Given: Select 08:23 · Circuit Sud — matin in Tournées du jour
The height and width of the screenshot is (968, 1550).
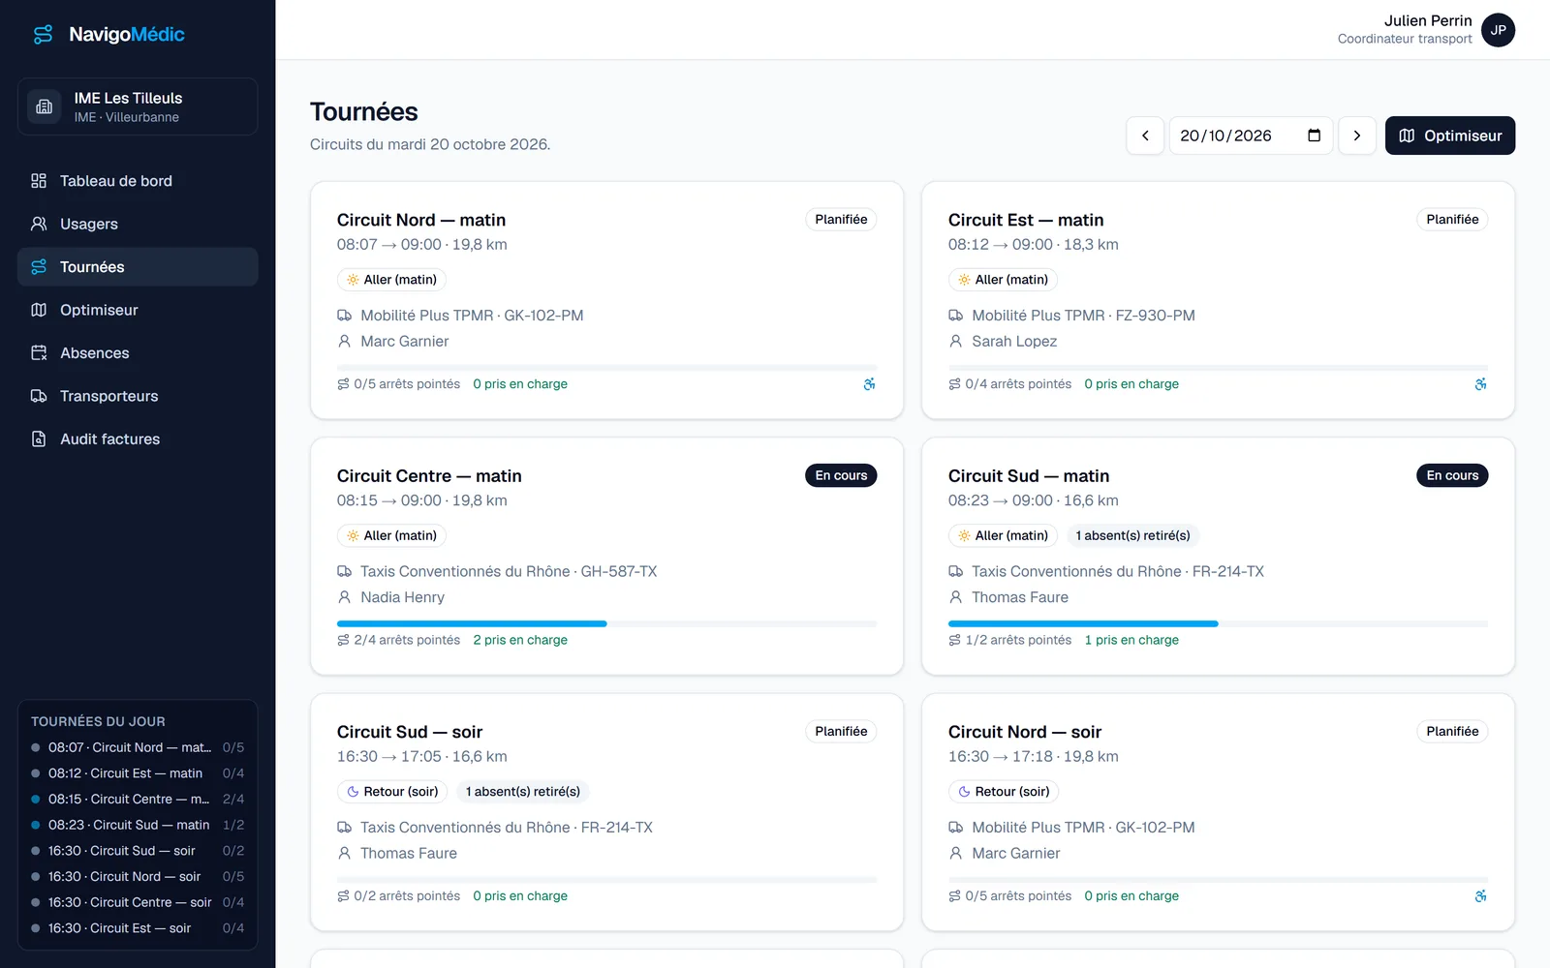Looking at the screenshot, I should coord(138,825).
